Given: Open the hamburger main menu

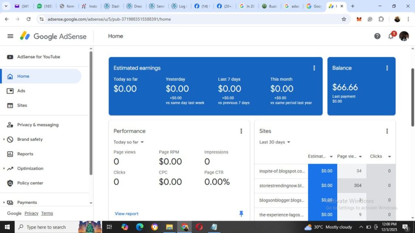Looking at the screenshot, I should [x=11, y=36].
